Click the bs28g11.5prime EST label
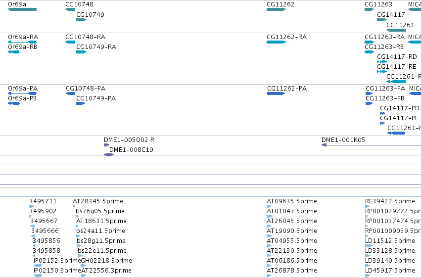 [101, 241]
